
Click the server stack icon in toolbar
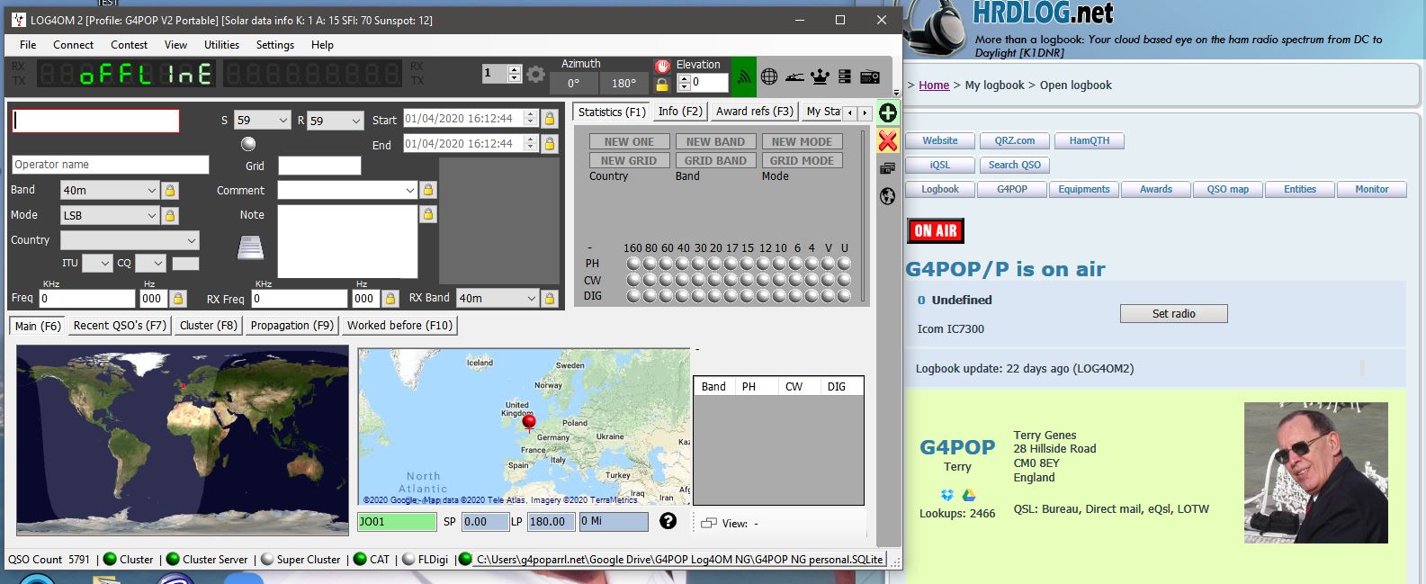point(845,76)
